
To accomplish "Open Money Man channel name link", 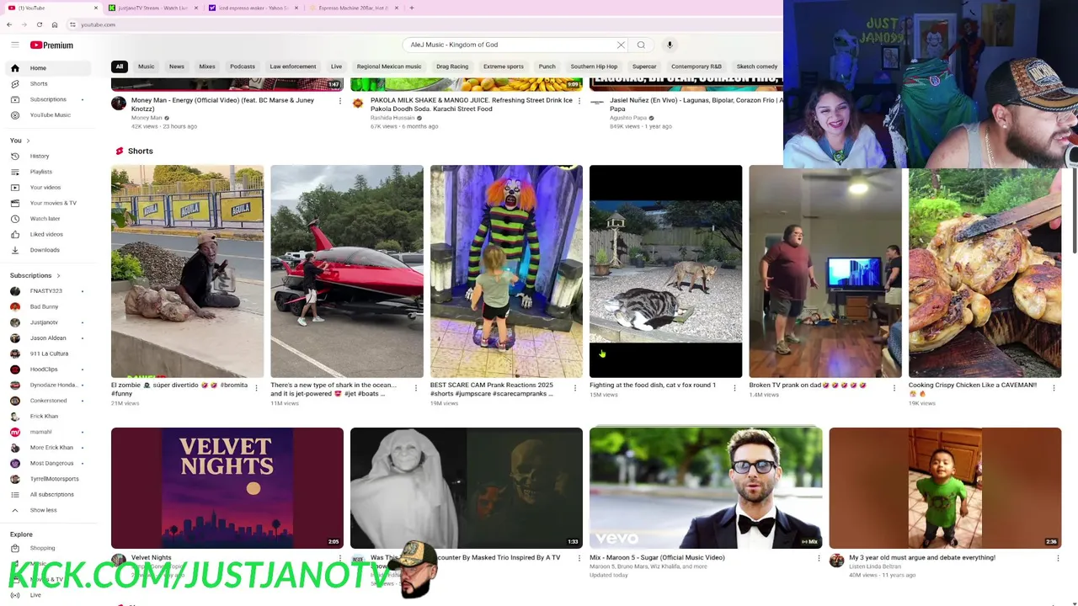I will (147, 118).
